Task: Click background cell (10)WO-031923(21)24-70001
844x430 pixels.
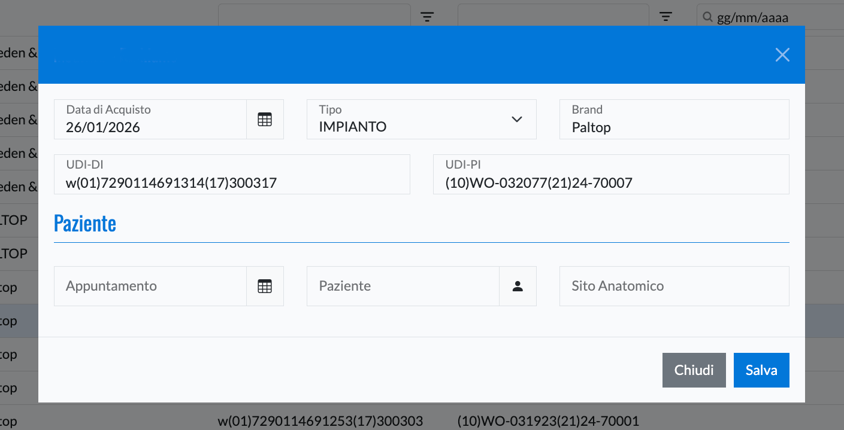Action: 548,421
